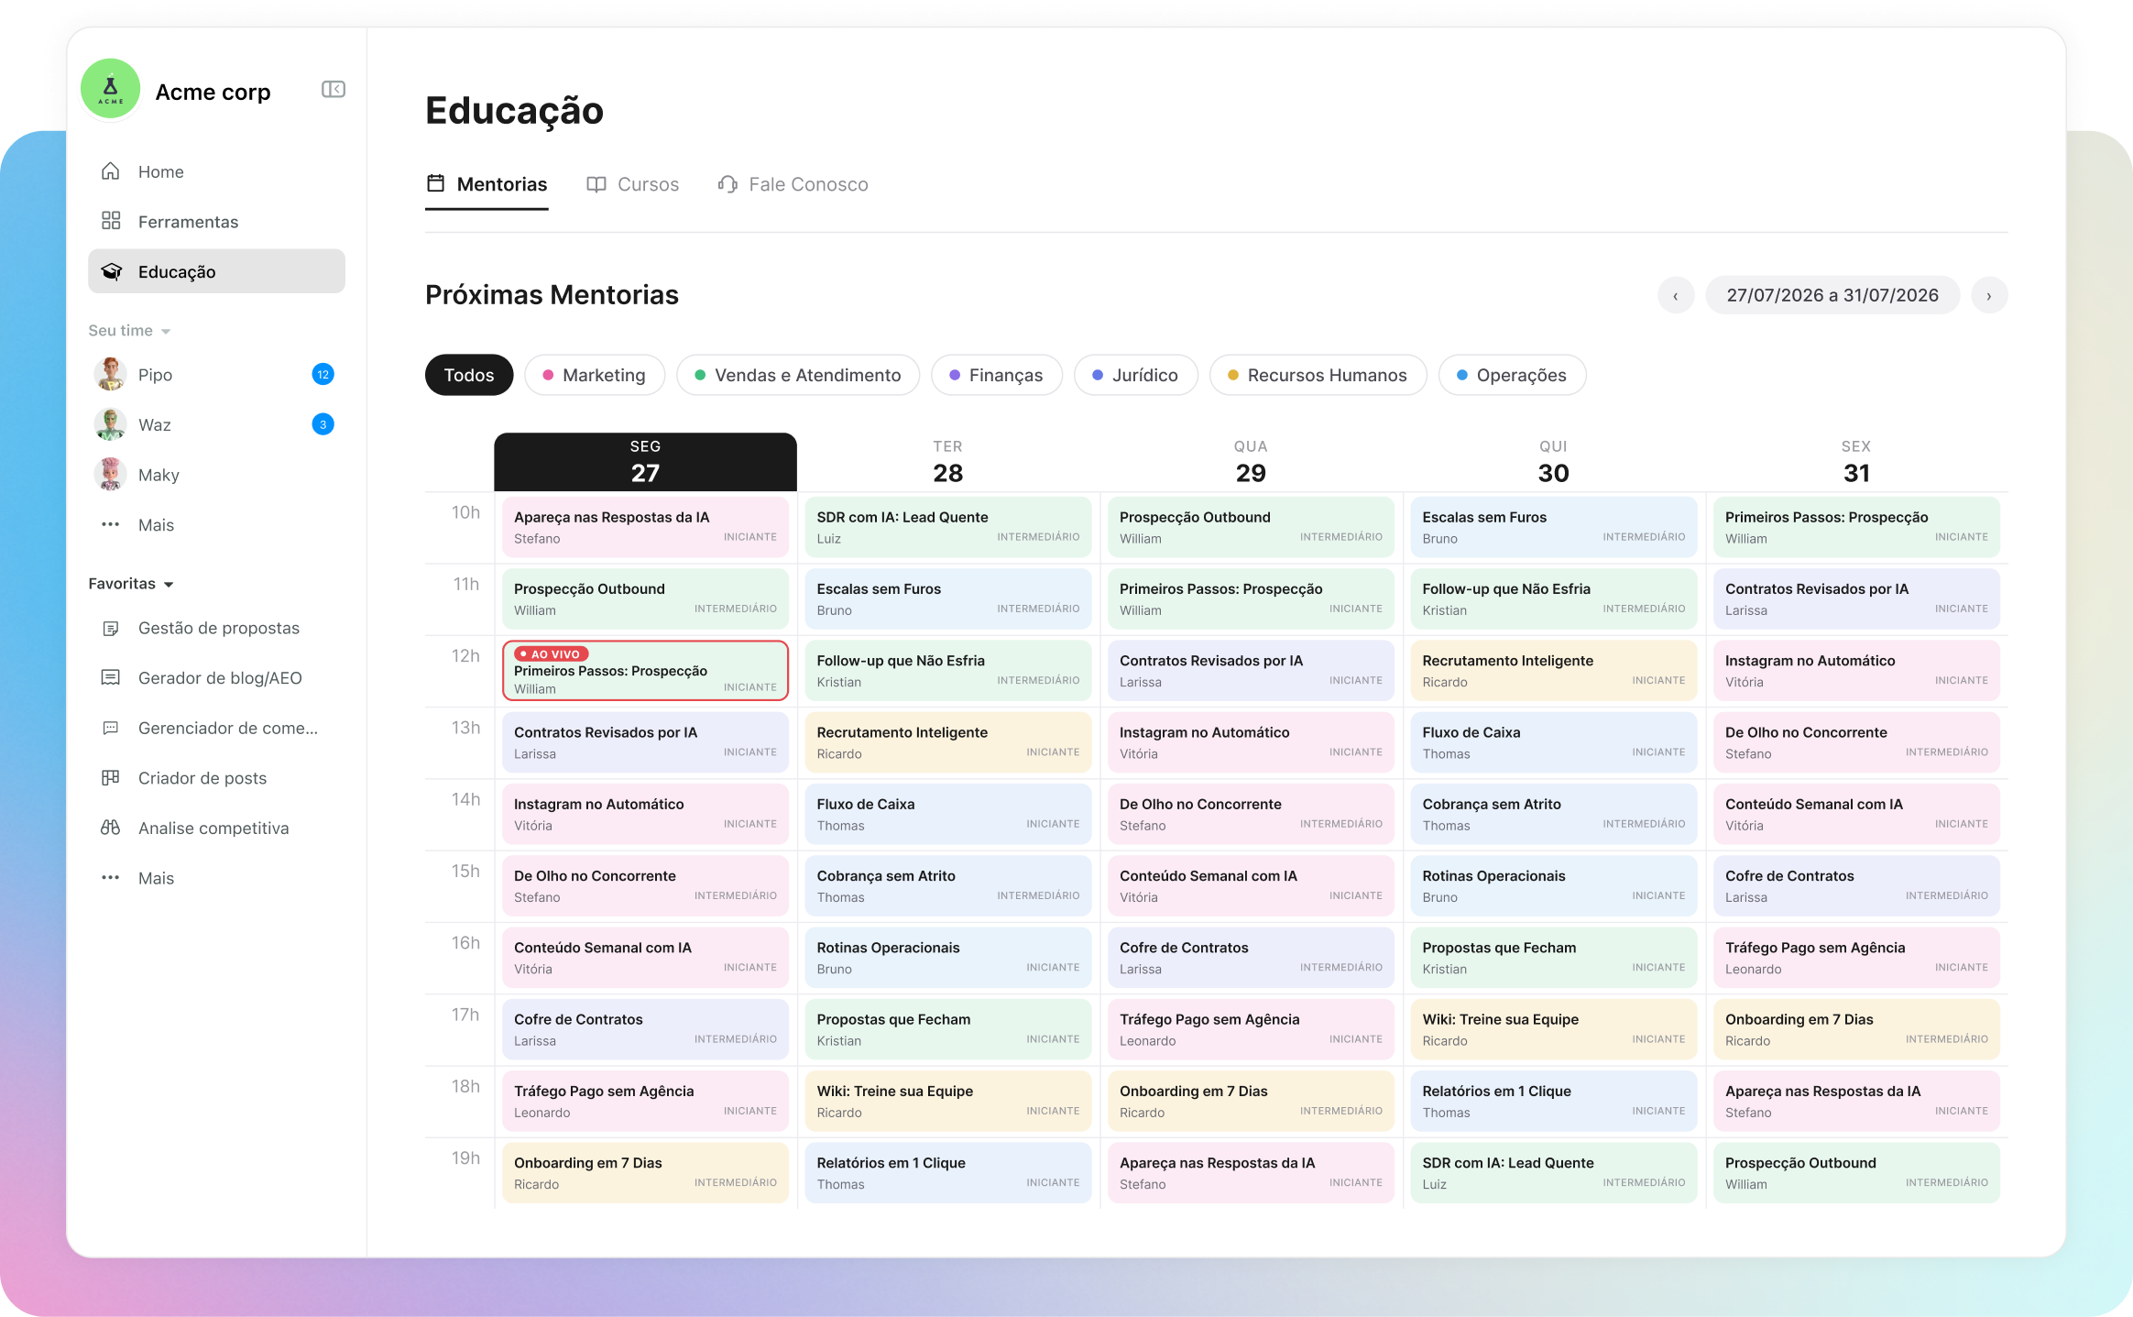
Task: Go to previous week arrow
Action: pyautogui.click(x=1676, y=295)
